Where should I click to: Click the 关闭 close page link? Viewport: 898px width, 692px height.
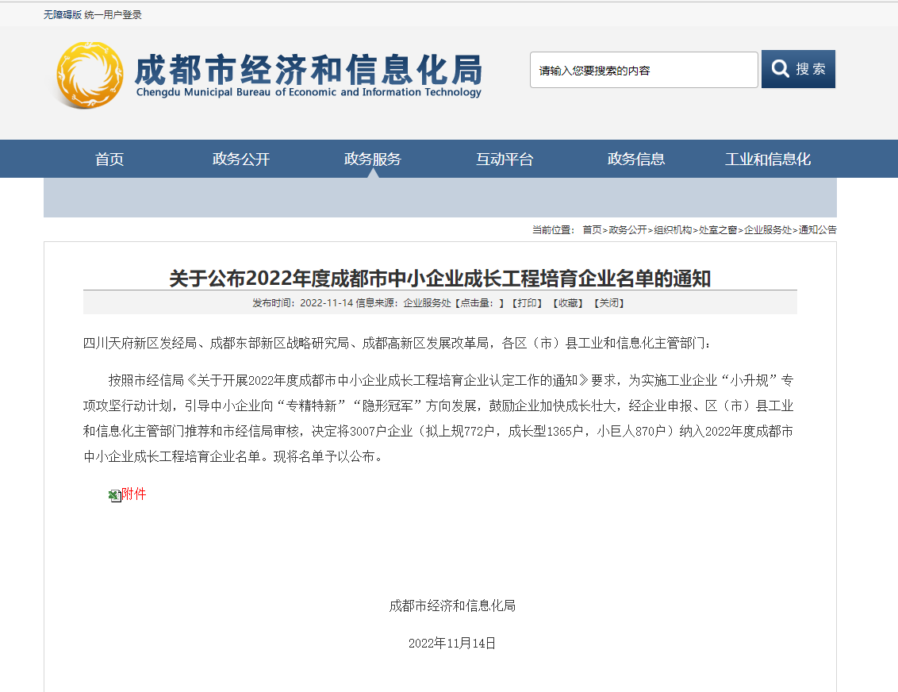(609, 303)
